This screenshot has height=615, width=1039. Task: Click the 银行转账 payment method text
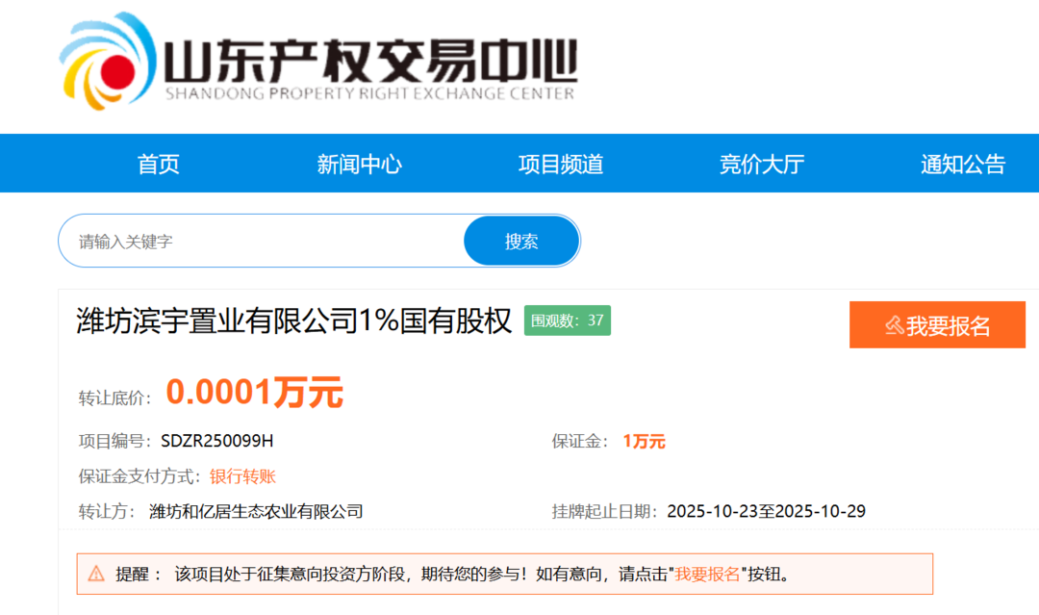pyautogui.click(x=242, y=476)
